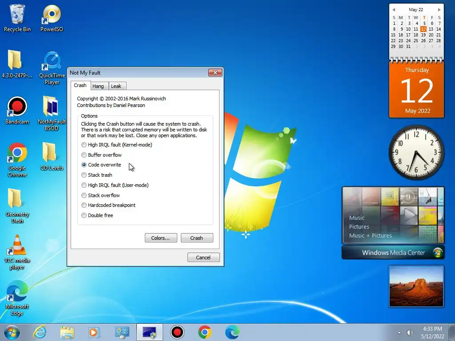Open the Google Chrome desktop shortcut
455x341 pixels.
point(17,159)
